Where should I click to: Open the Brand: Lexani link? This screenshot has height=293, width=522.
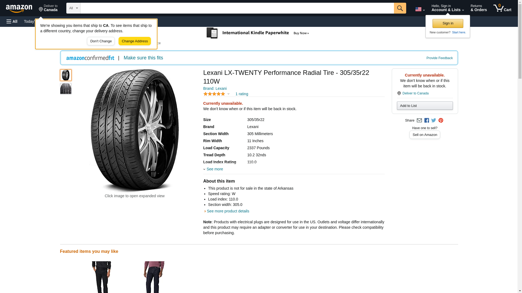click(215, 88)
